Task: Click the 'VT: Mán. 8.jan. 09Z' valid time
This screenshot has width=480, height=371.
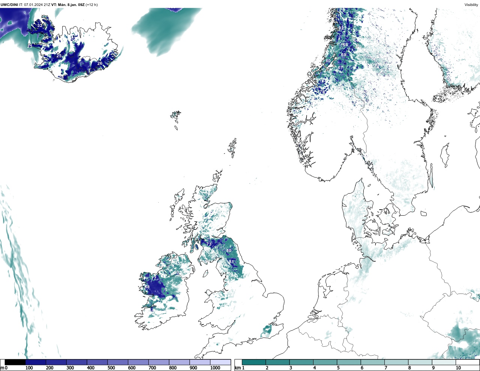Action: [x=68, y=5]
